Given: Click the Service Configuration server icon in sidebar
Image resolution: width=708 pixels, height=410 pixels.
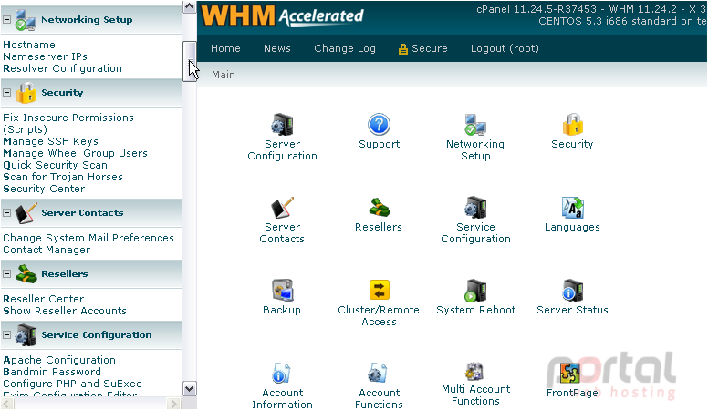Looking at the screenshot, I should (x=26, y=335).
